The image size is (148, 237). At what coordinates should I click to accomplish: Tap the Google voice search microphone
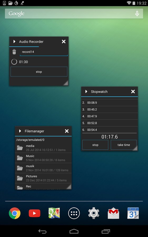pos(137,14)
